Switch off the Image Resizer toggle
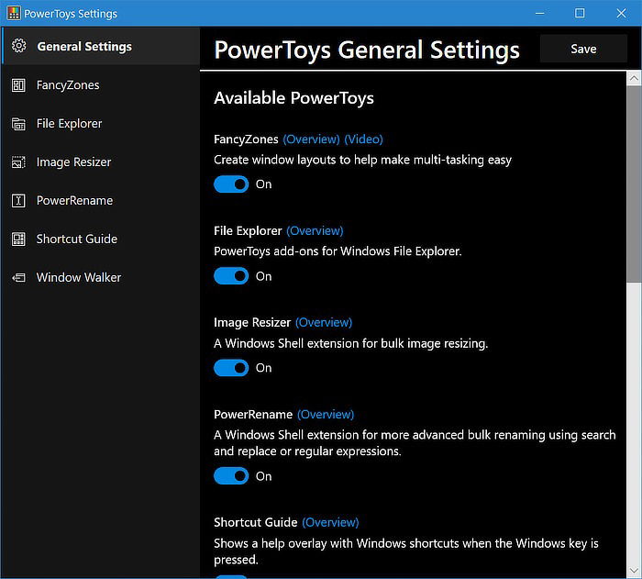Viewport: 642px width, 579px height. pos(231,368)
